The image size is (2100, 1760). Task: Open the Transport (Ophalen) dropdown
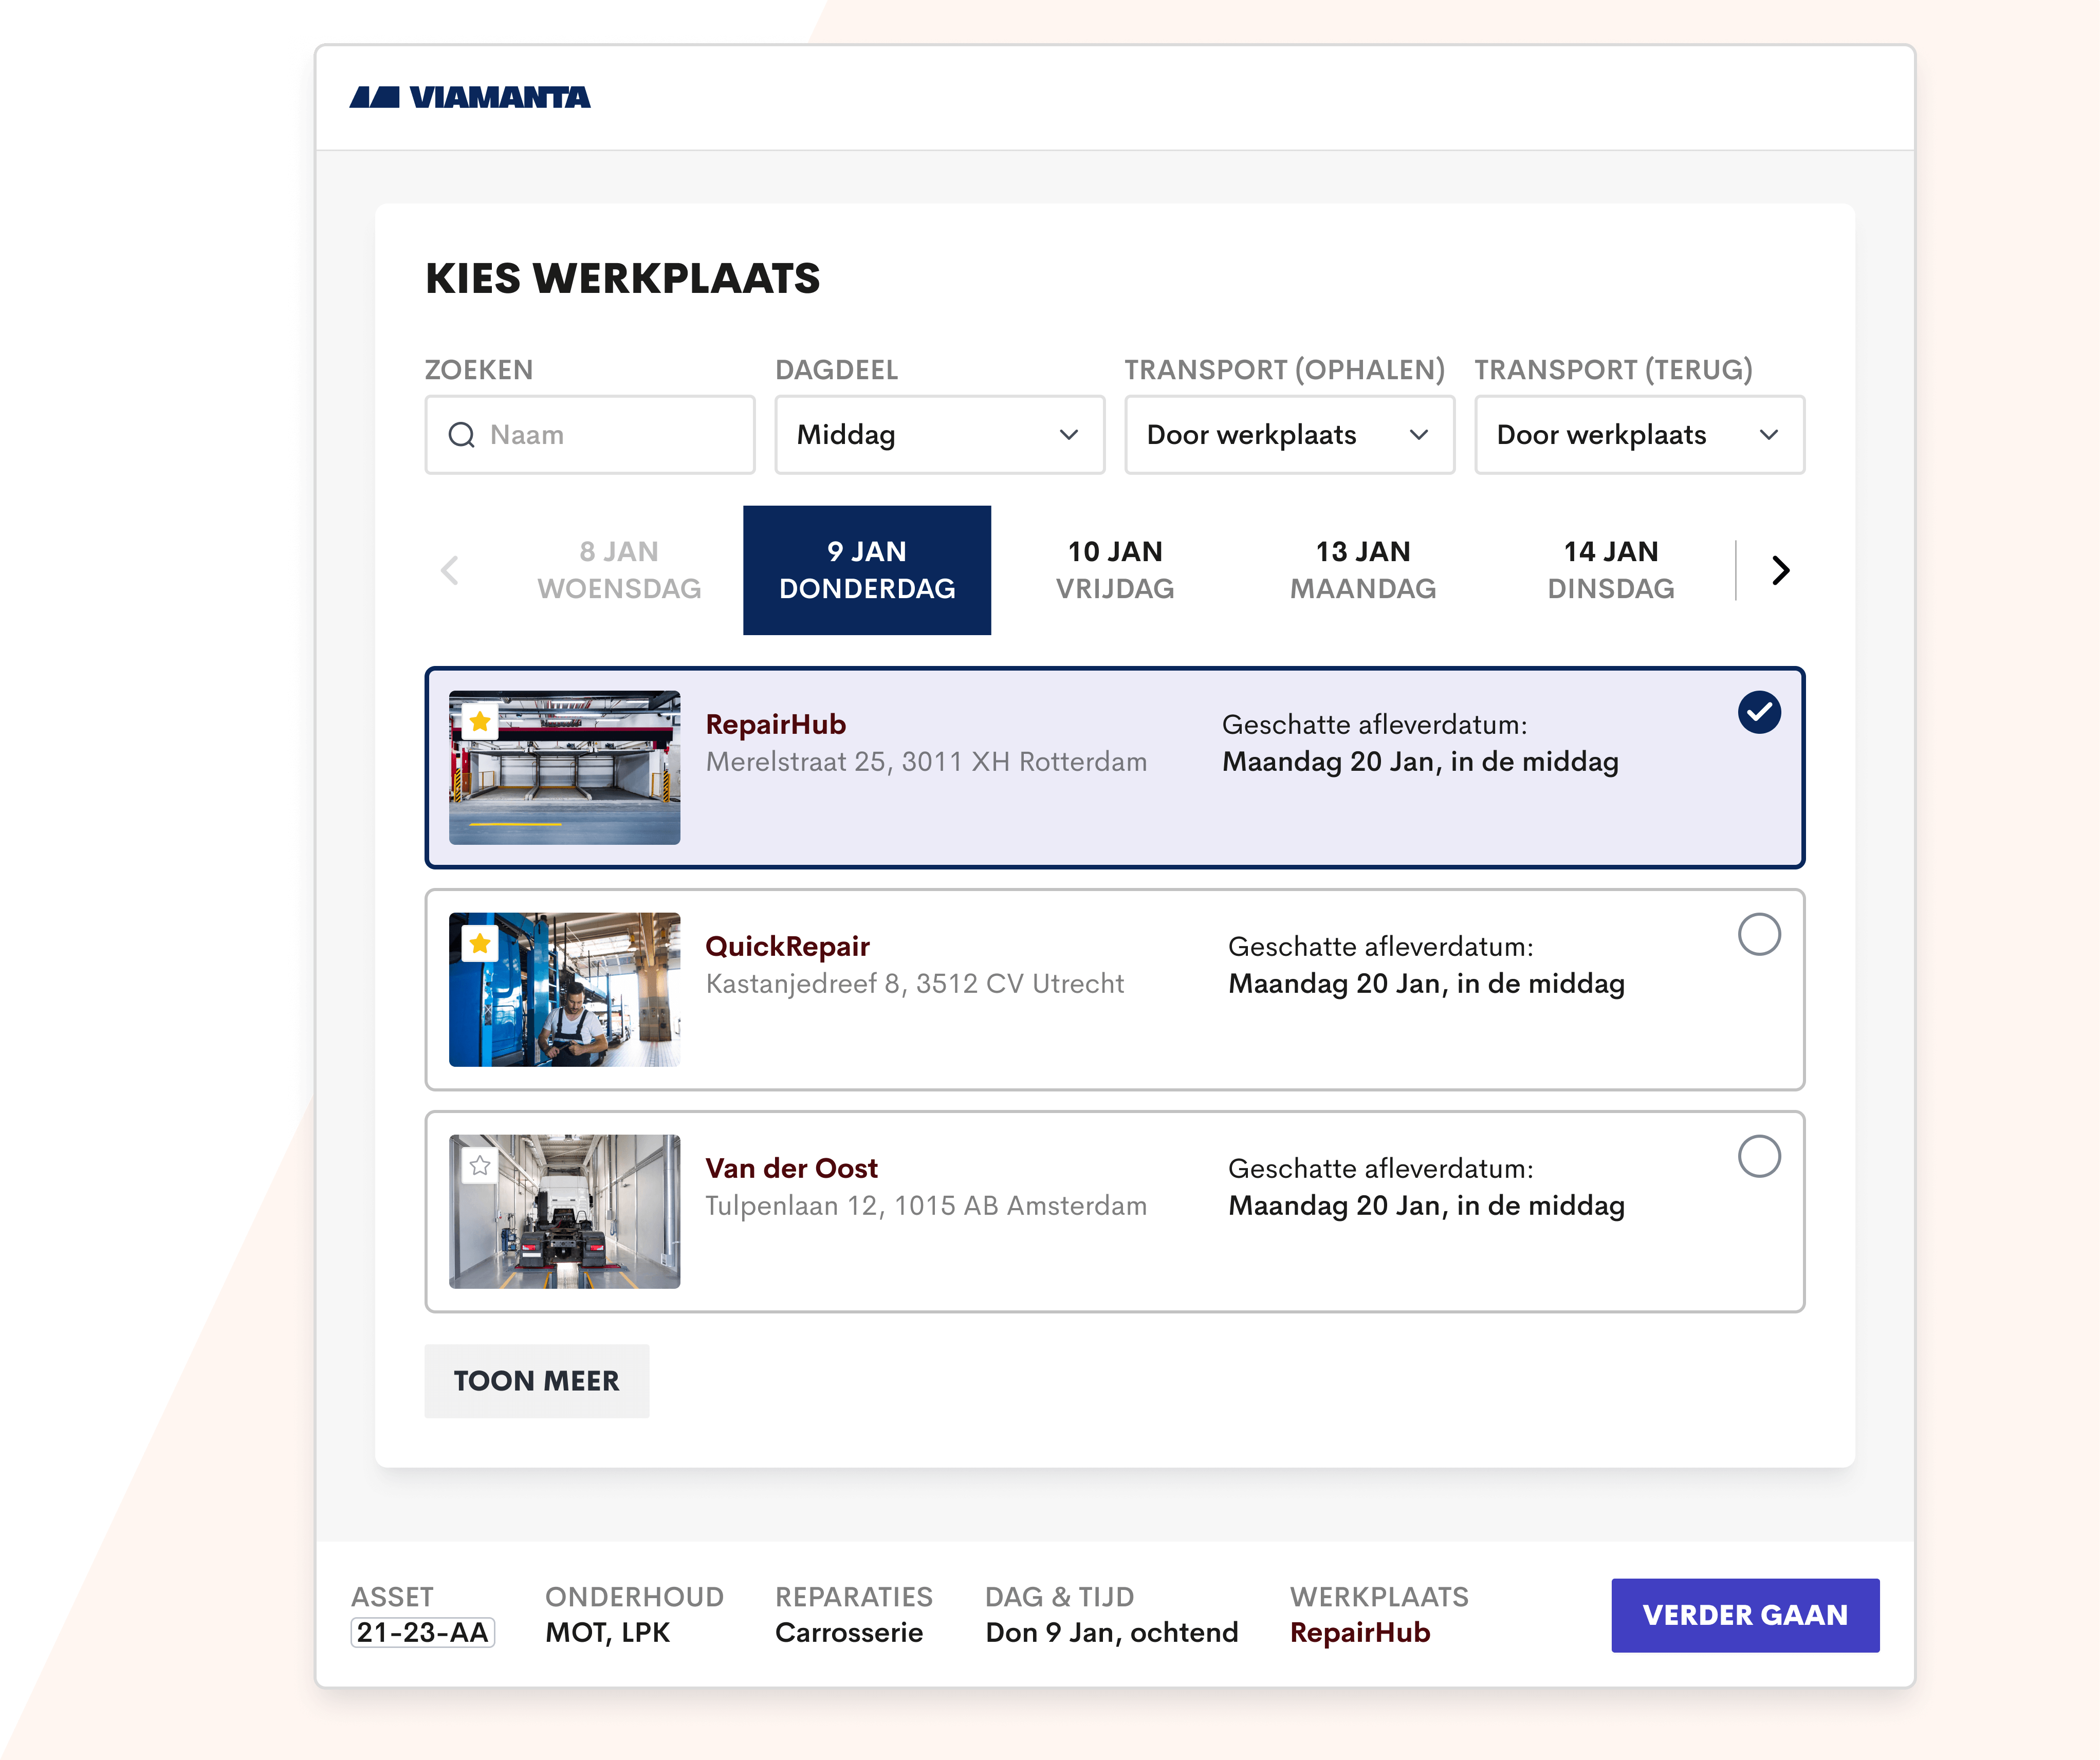pos(1290,435)
